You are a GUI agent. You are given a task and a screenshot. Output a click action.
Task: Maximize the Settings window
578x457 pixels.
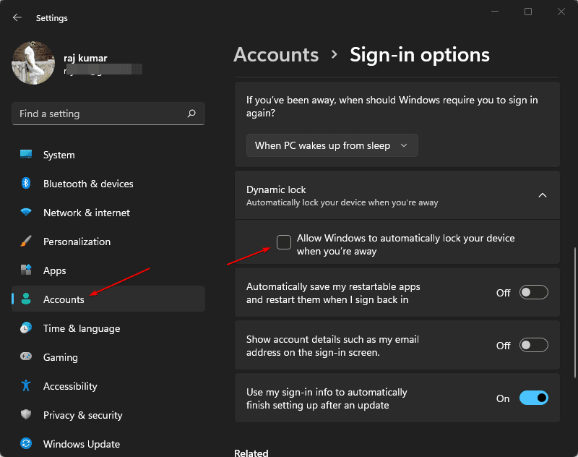point(528,12)
